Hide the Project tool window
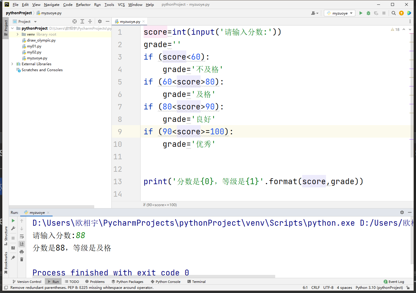The height and width of the screenshot is (293, 416). 108,21
